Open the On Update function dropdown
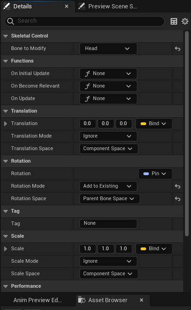 108,99
